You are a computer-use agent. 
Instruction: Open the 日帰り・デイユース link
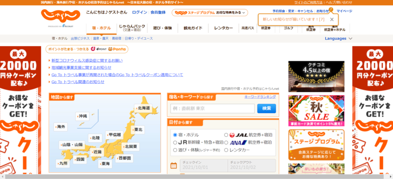click(139, 39)
